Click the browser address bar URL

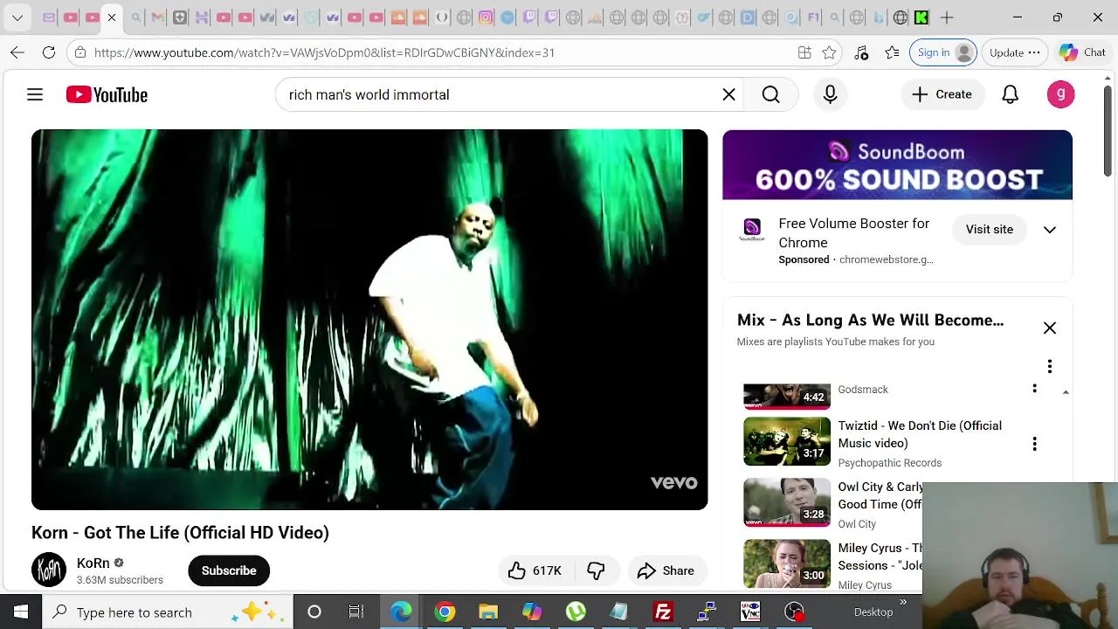point(324,52)
